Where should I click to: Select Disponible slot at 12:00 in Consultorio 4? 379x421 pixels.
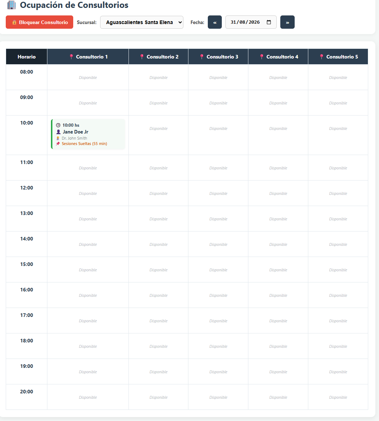pos(278,193)
